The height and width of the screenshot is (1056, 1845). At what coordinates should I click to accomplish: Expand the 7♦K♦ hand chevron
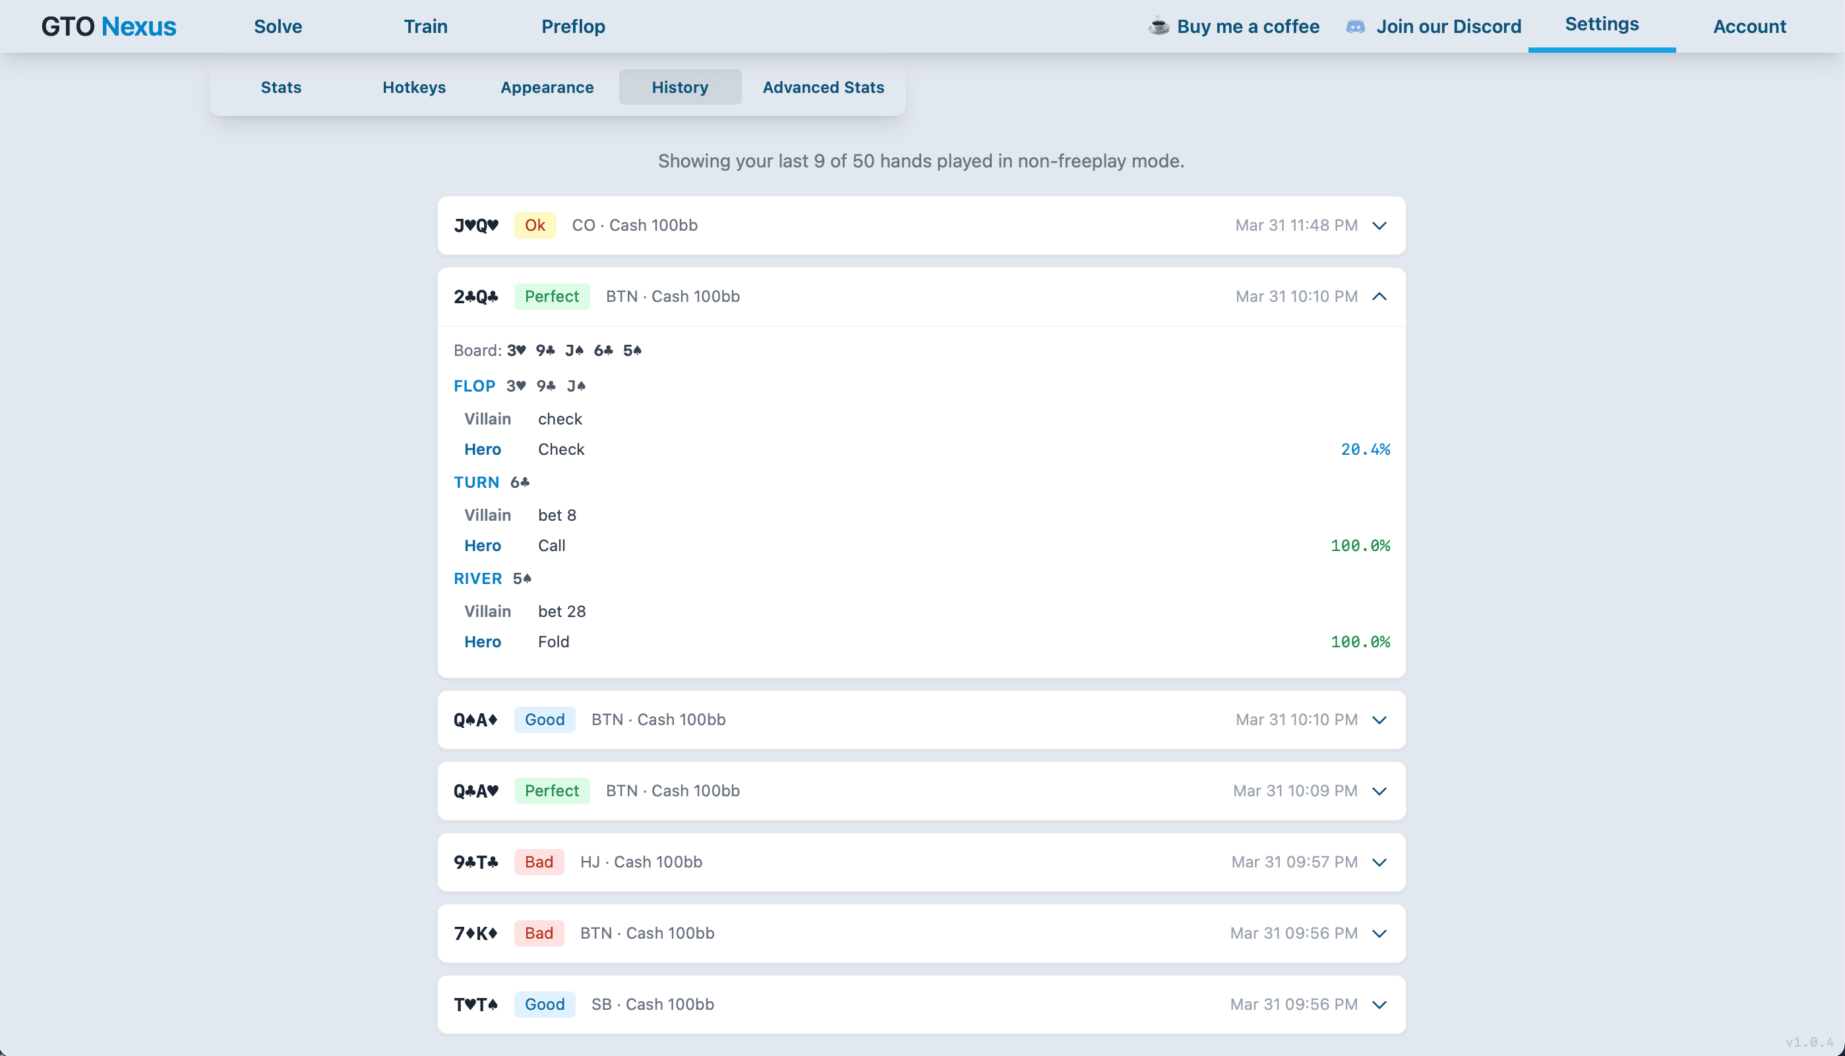1379,933
